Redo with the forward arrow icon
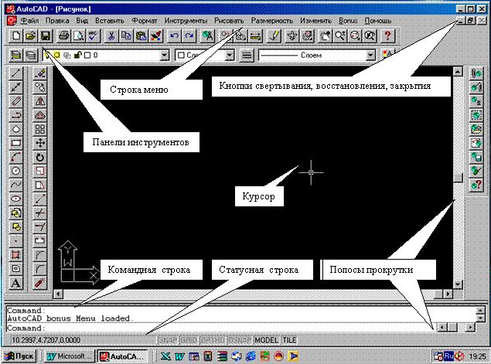 click(x=189, y=36)
